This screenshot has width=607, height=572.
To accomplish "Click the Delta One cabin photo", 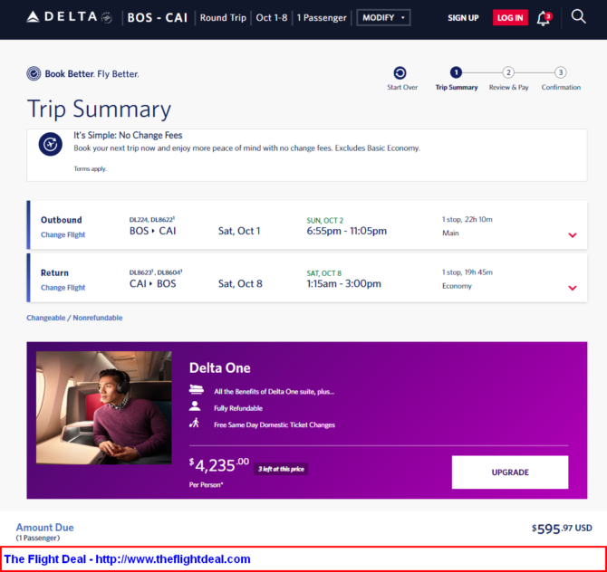I will [x=104, y=407].
